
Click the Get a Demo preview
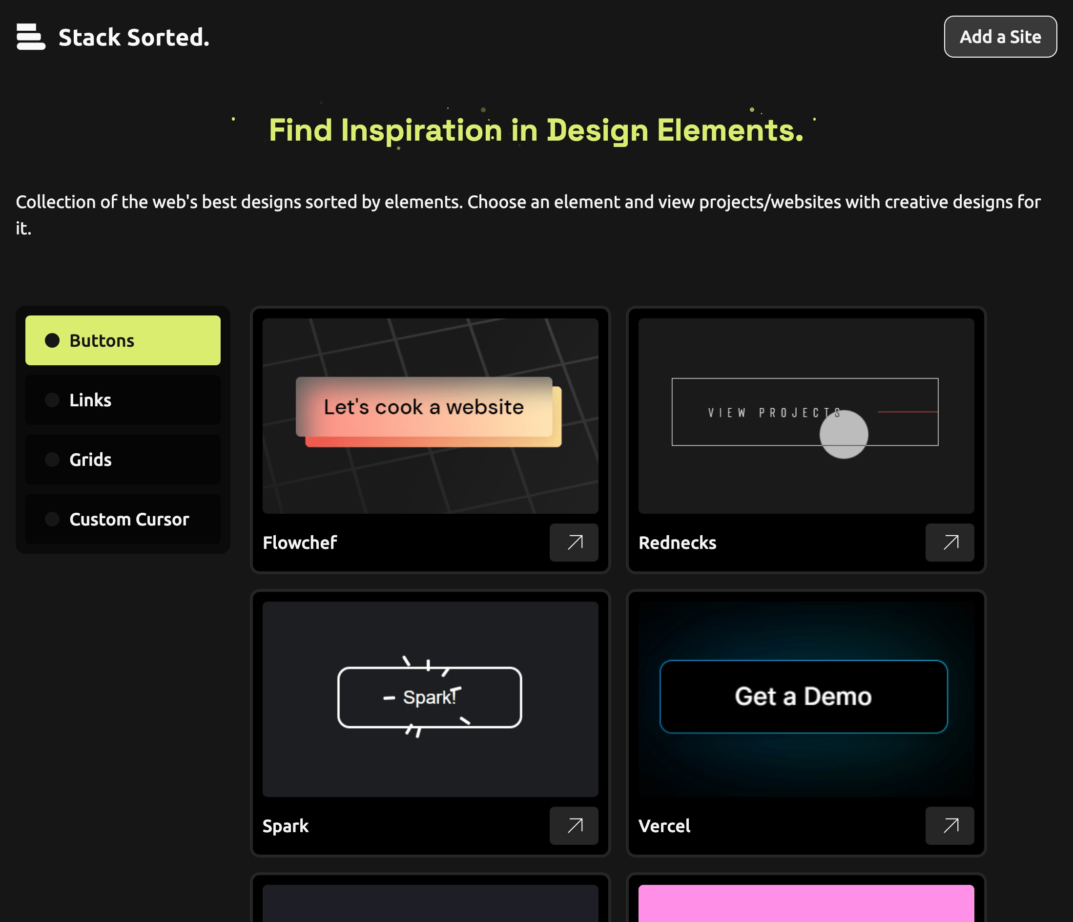(806, 699)
